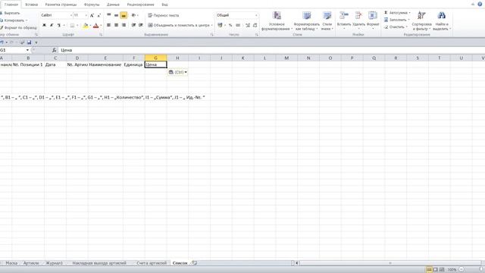Toggle left horizontal alignment

point(108,25)
